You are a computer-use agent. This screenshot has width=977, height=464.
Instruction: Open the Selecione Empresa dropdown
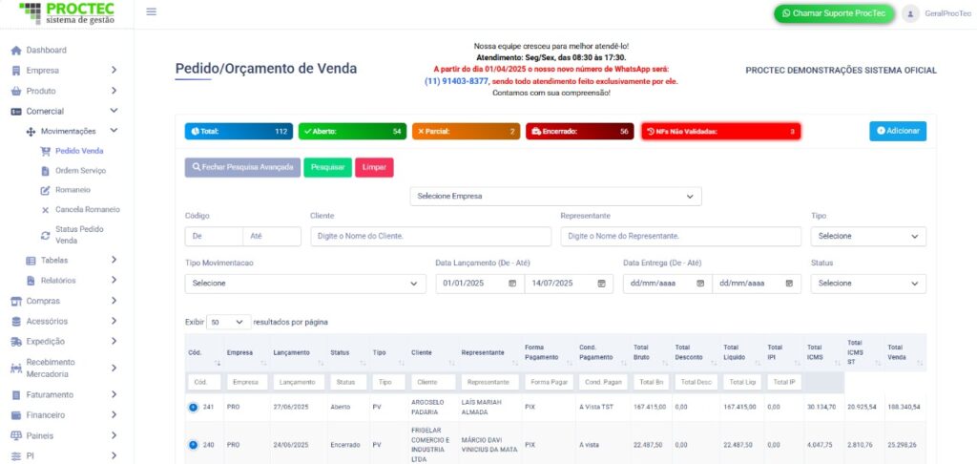tap(555, 196)
